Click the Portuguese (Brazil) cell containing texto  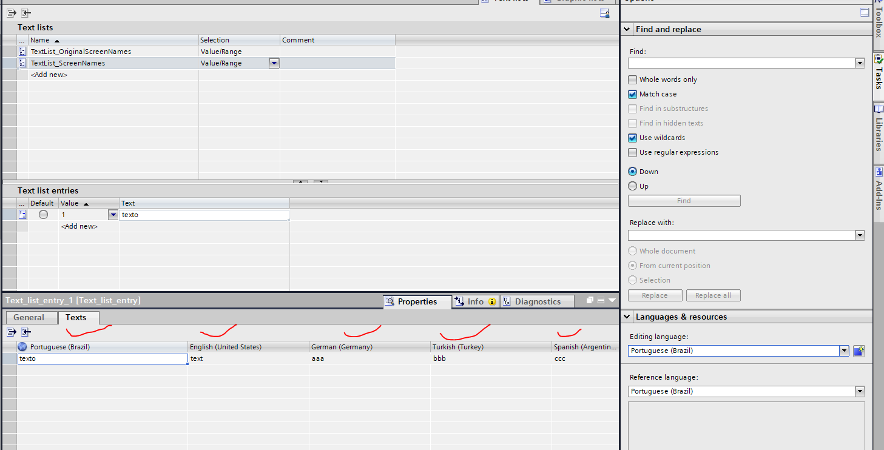(x=103, y=358)
